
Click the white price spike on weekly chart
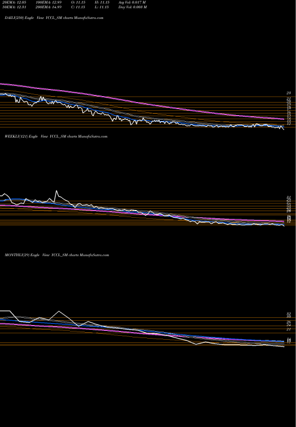click(57, 191)
